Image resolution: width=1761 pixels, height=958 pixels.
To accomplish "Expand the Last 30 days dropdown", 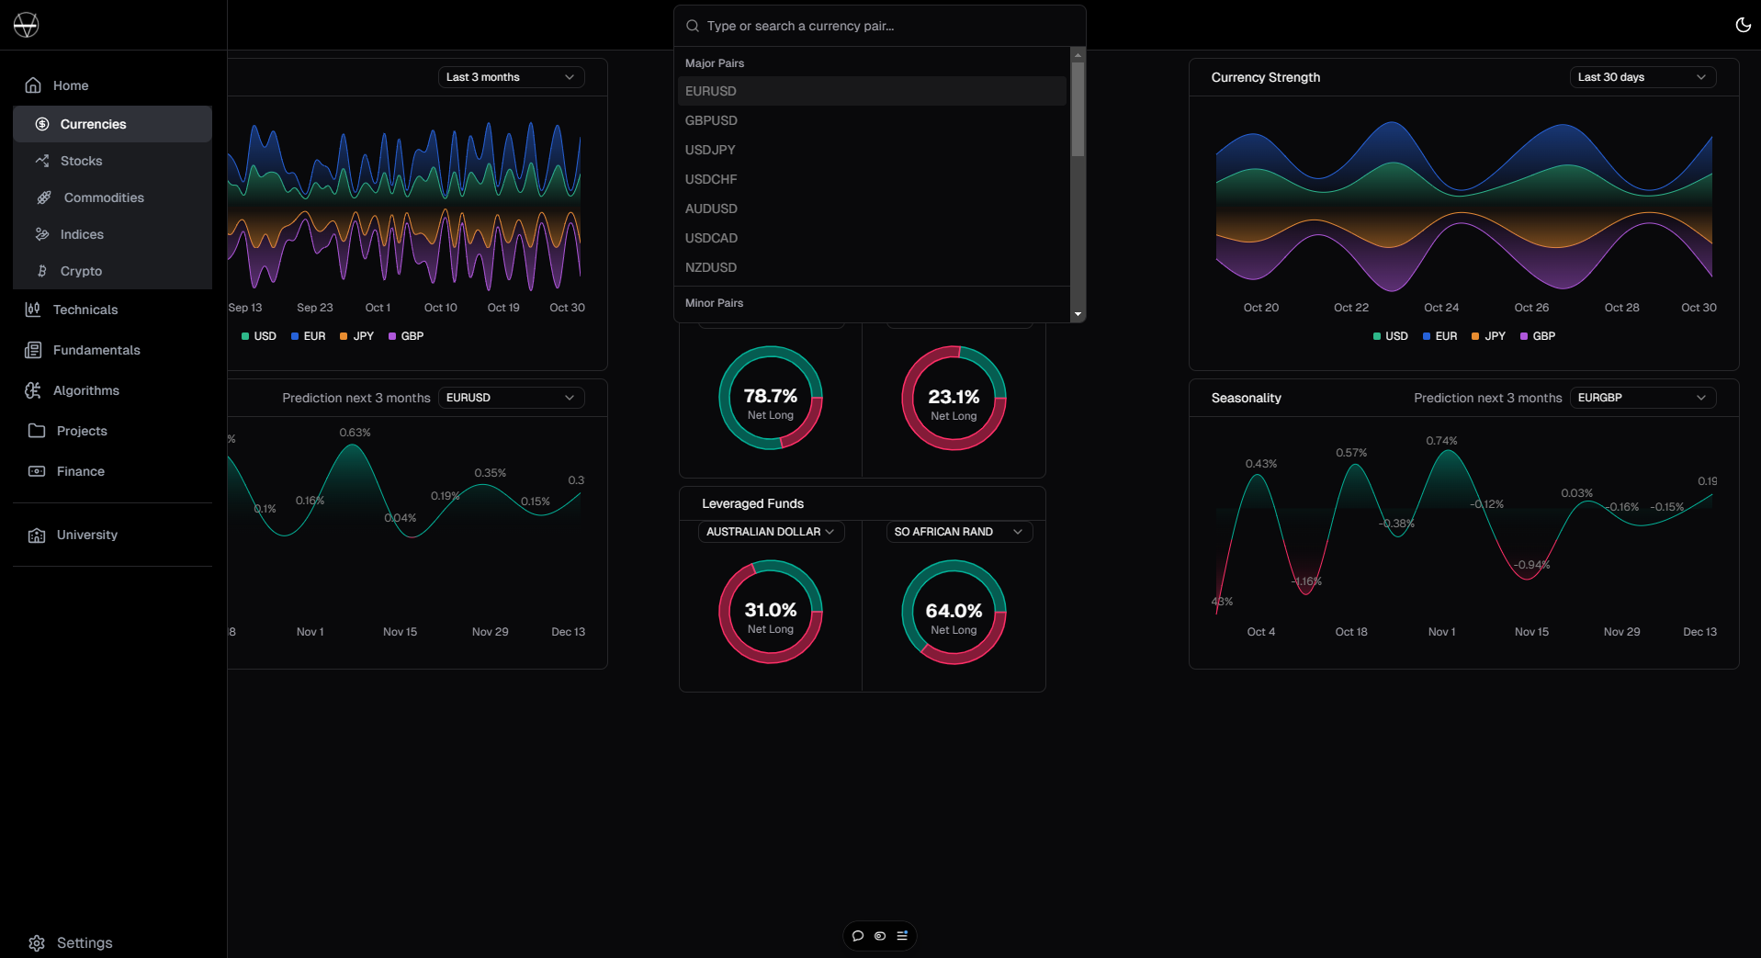I will tap(1642, 77).
